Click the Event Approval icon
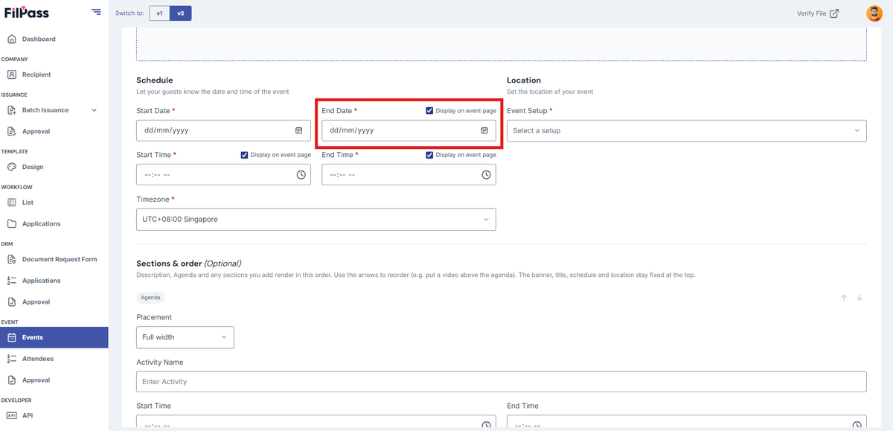Screen dimensions: 893x431 (x=11, y=380)
